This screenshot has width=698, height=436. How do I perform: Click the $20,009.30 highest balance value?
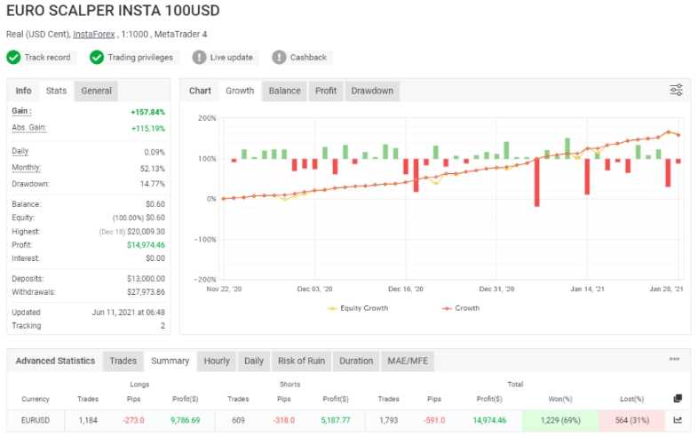(146, 232)
